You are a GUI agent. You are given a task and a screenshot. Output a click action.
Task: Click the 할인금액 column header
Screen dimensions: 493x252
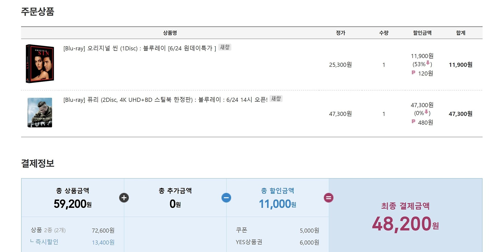point(422,33)
